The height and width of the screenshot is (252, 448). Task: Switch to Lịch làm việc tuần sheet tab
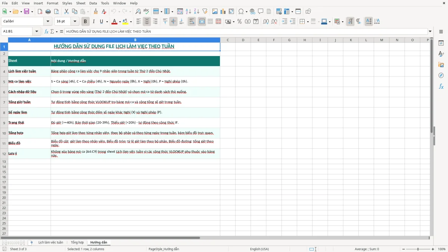[51, 242]
